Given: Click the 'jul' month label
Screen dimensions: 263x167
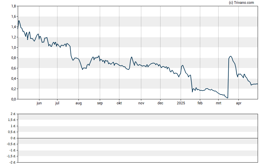Looking at the screenshot, I should click(x=57, y=103).
